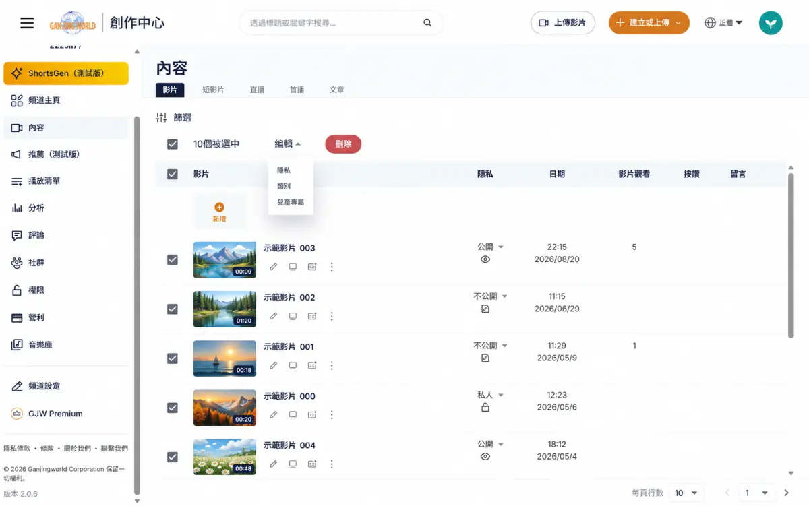Click the search magnifier icon
The image size is (809, 506).
click(427, 23)
